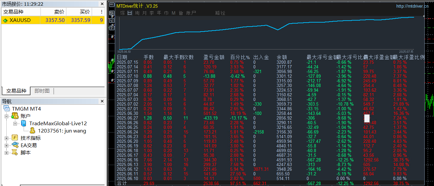The width and height of the screenshot is (434, 186).
Task: Click the 技术指标 indicators function icon
Action: (15, 138)
